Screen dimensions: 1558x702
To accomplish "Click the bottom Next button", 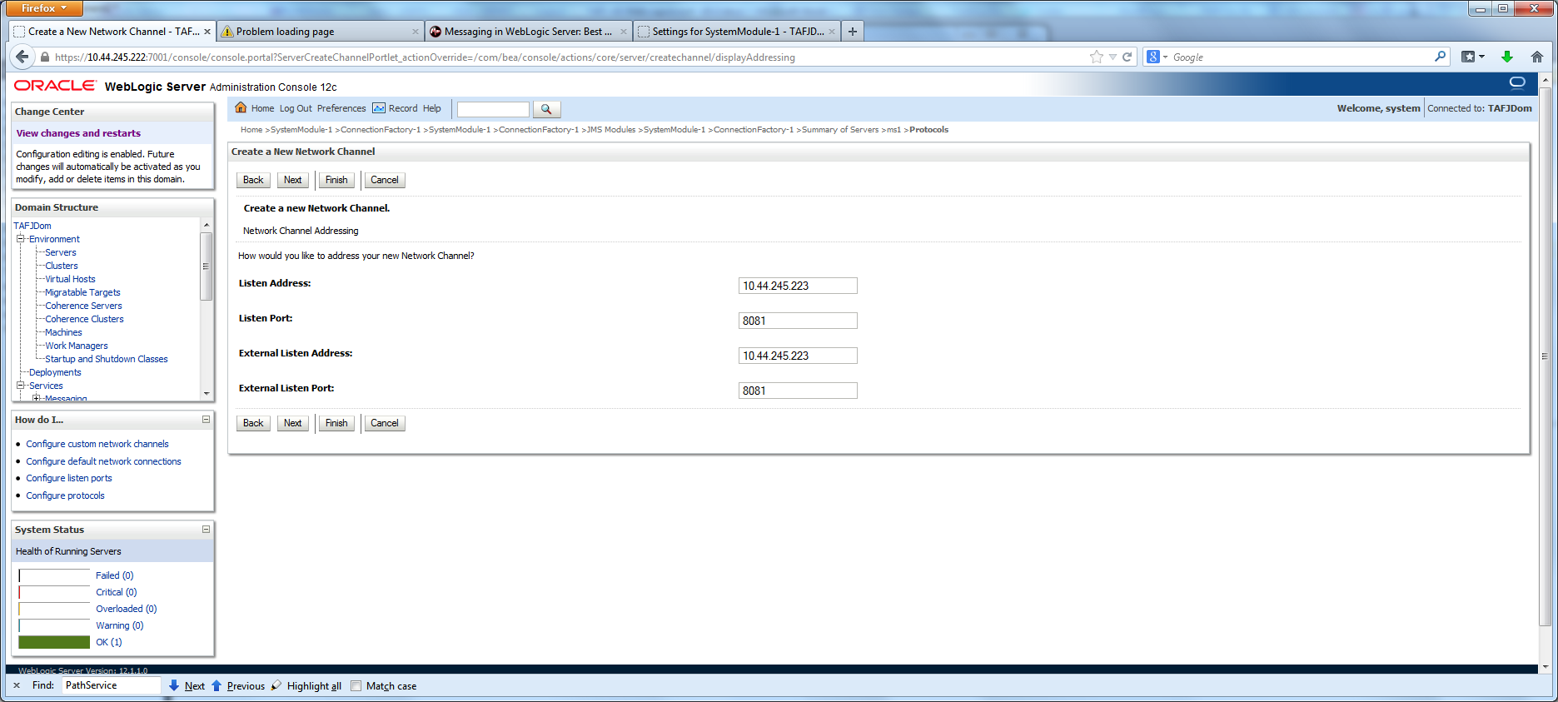I will click(293, 423).
